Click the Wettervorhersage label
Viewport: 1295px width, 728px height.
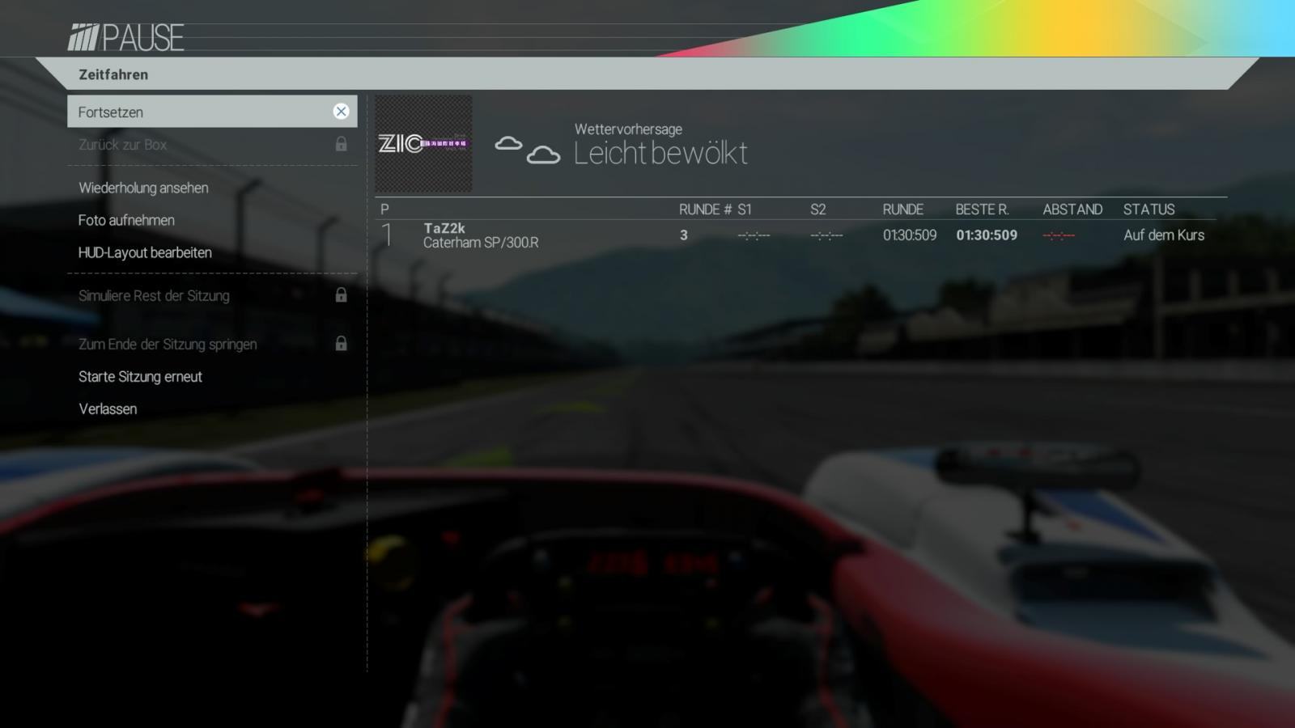click(x=628, y=129)
